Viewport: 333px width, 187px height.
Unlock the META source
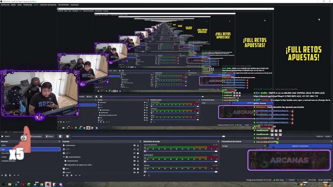(138, 153)
